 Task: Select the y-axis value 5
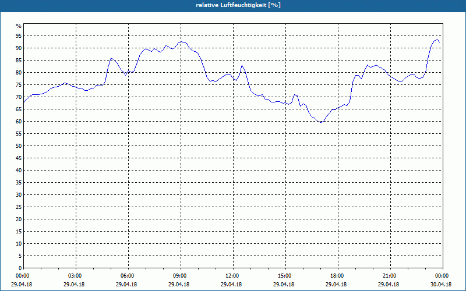click(x=20, y=255)
